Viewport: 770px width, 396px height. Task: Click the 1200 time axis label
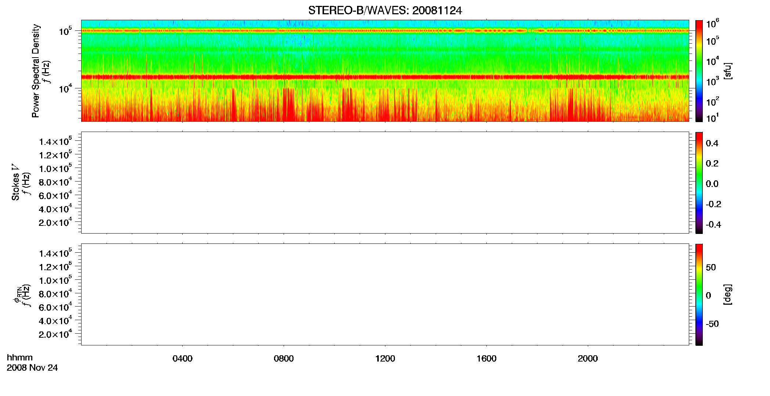pyautogui.click(x=385, y=359)
